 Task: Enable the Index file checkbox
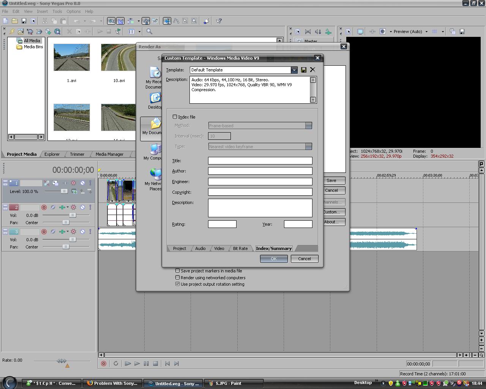tap(175, 117)
